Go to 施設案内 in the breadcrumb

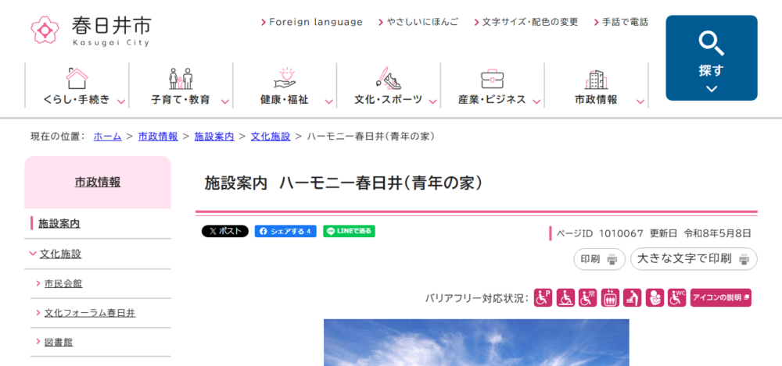(214, 137)
